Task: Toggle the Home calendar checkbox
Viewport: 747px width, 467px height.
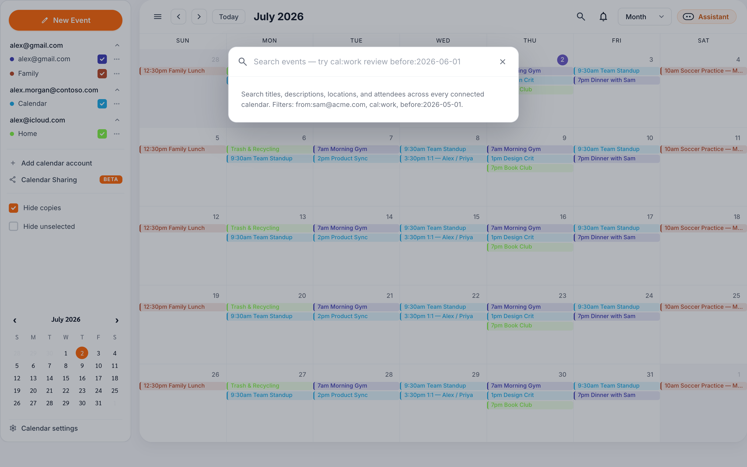Action: 102,134
